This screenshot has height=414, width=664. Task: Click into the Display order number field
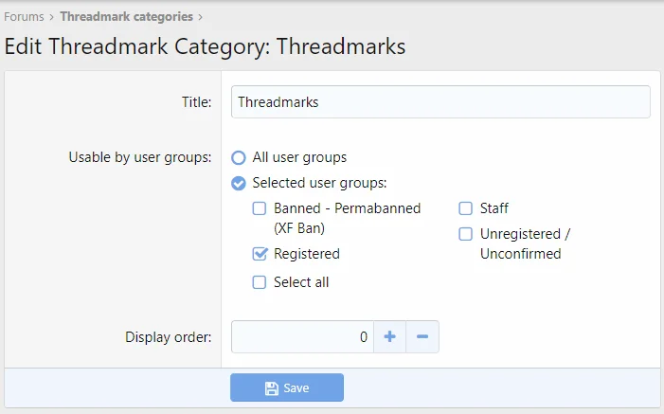[302, 336]
